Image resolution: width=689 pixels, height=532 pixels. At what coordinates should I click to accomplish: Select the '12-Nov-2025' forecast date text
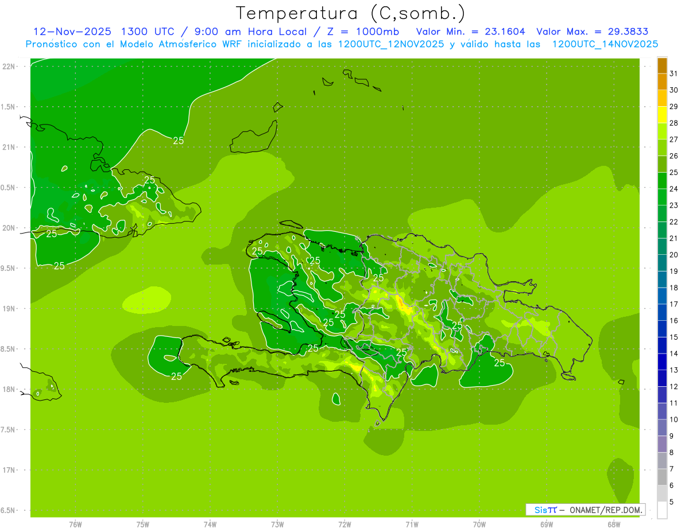click(x=72, y=32)
